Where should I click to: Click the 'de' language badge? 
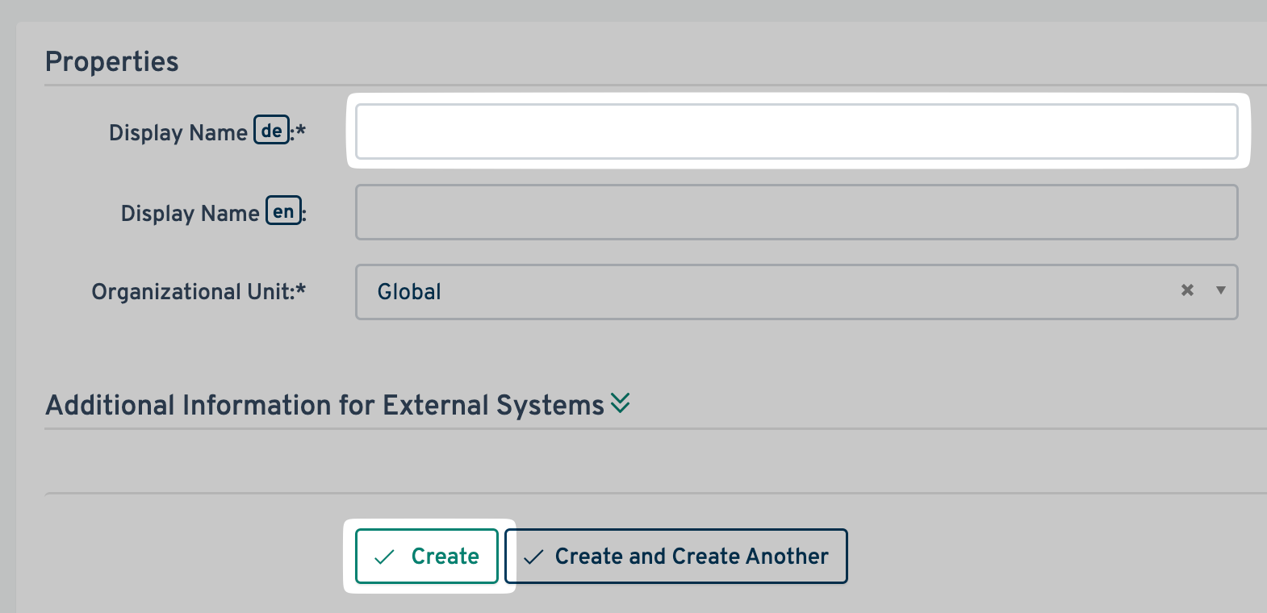(x=272, y=131)
